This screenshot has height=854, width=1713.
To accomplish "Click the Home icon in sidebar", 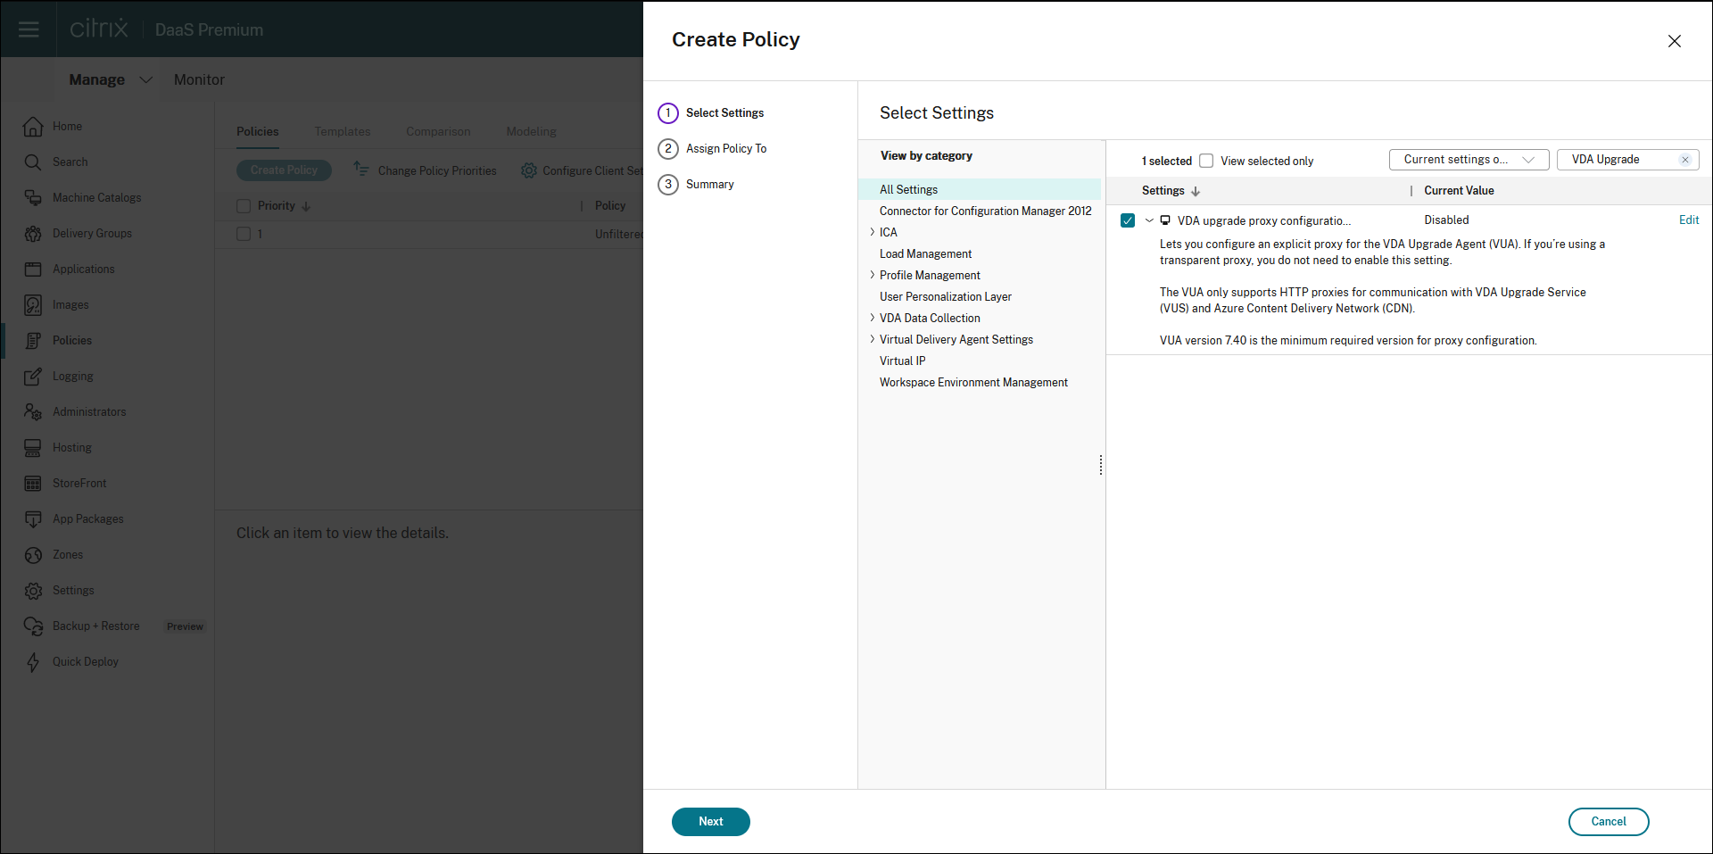I will click(x=33, y=127).
